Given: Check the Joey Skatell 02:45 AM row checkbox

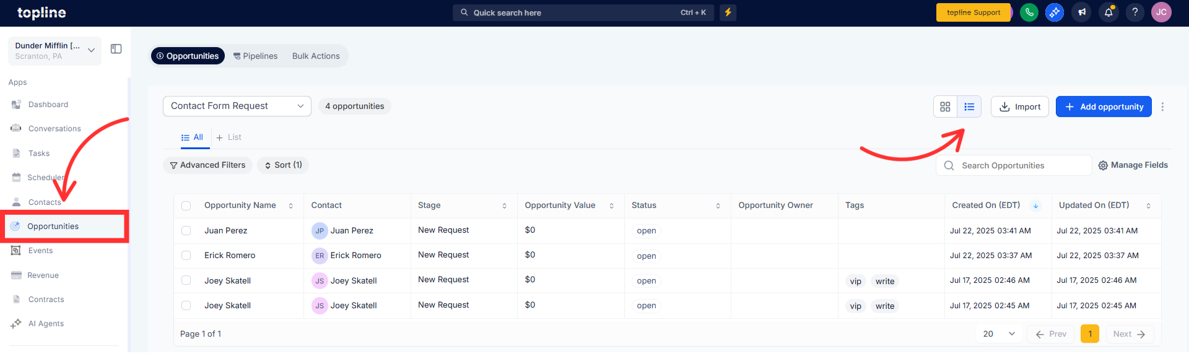Looking at the screenshot, I should [186, 305].
